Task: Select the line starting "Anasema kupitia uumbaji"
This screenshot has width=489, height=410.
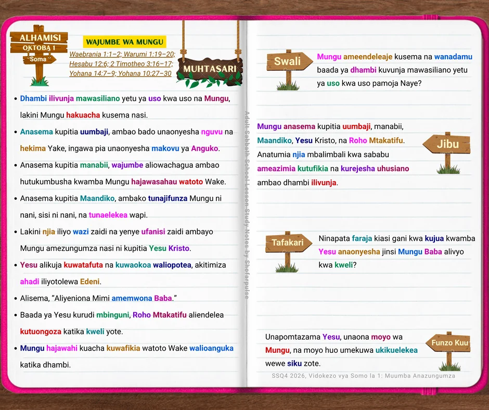Action: pyautogui.click(x=126, y=132)
